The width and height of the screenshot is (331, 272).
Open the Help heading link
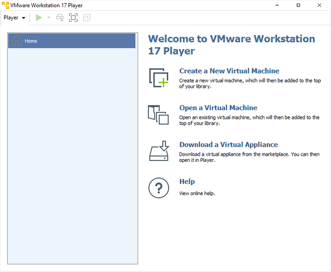(x=187, y=182)
